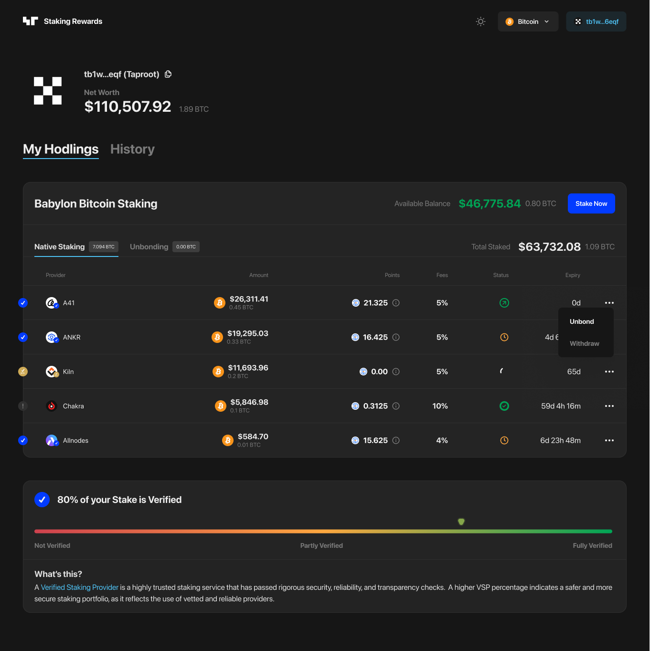Click the Bitcoin icon beside $19,295.03
The image size is (650, 651).
click(217, 337)
